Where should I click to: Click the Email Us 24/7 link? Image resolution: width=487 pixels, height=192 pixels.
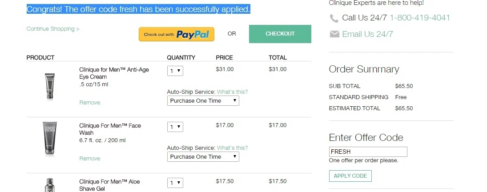pyautogui.click(x=367, y=34)
